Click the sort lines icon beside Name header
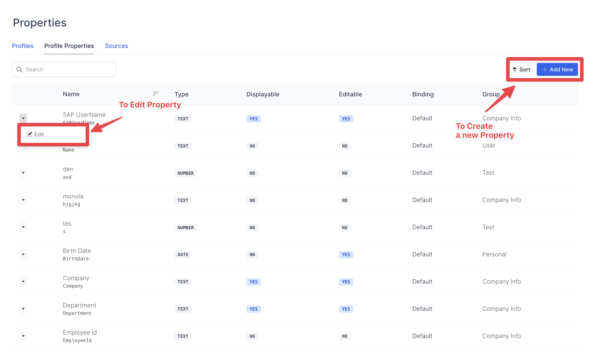590x350 pixels. (156, 94)
